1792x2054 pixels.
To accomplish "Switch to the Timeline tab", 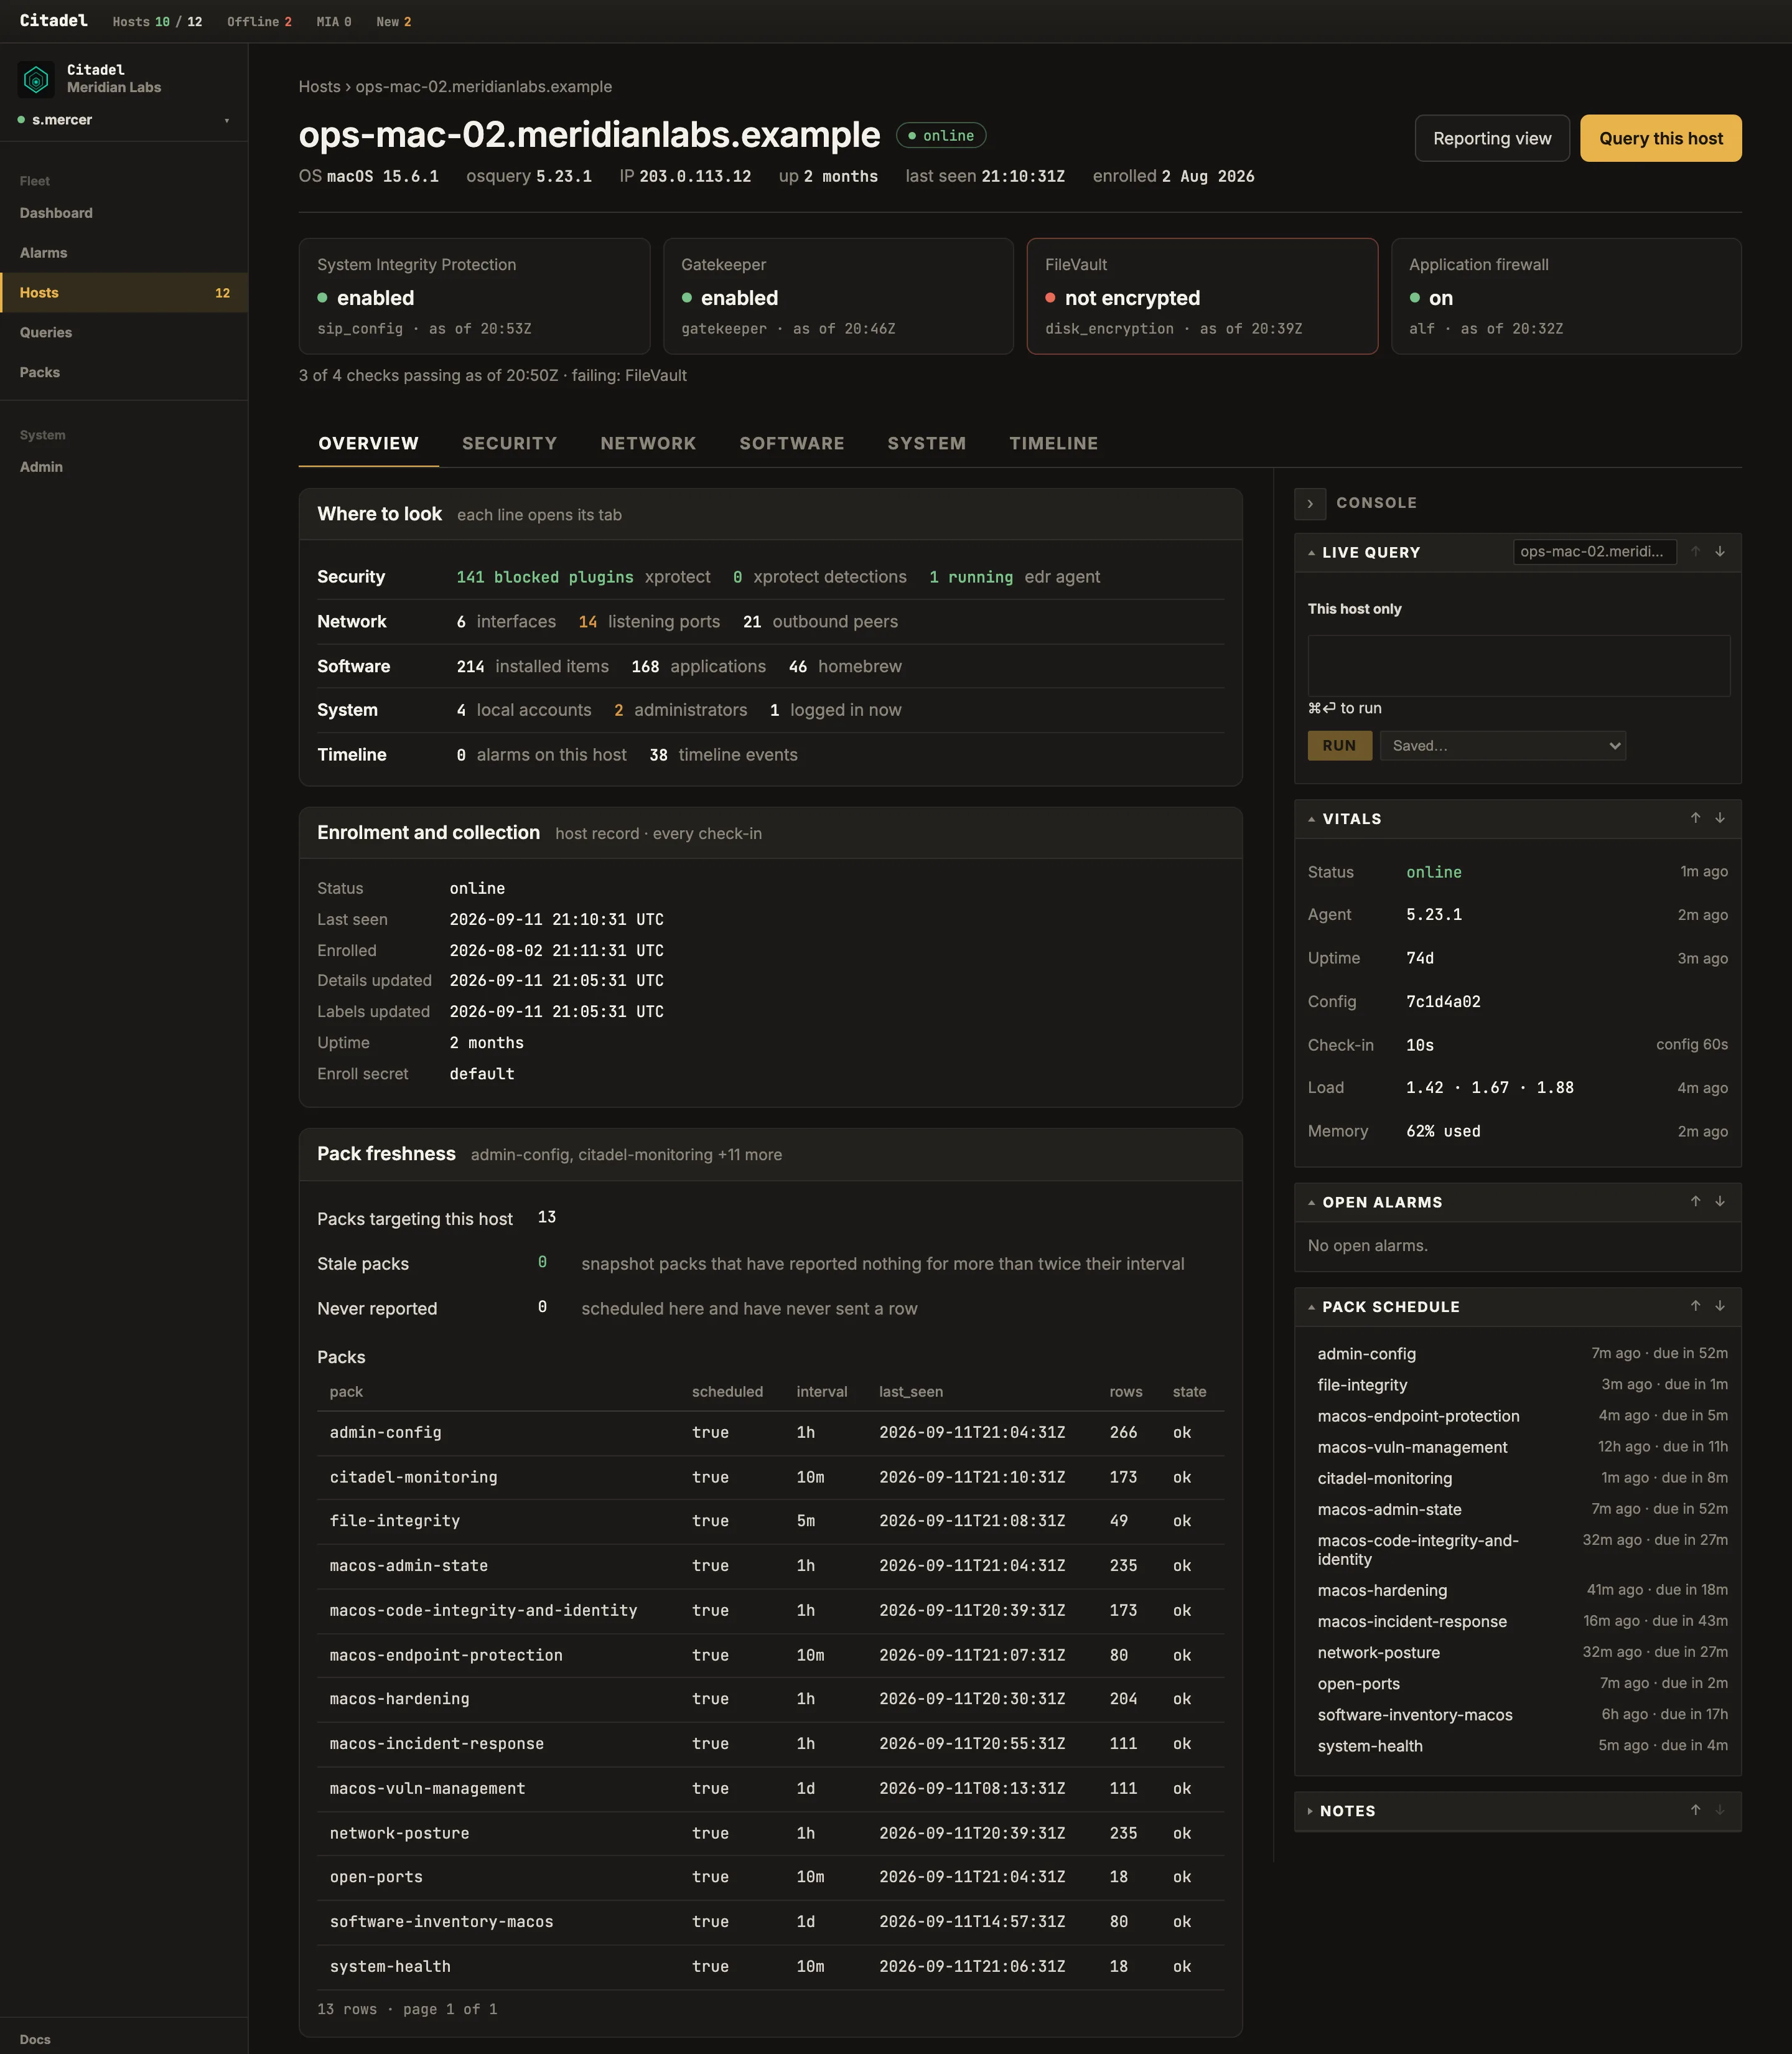I will coord(1054,443).
